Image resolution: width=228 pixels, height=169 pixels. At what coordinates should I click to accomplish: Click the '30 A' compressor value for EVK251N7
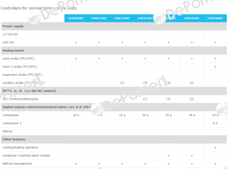click(192, 115)
